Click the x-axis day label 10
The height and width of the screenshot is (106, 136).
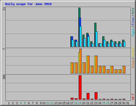tap(44, 103)
